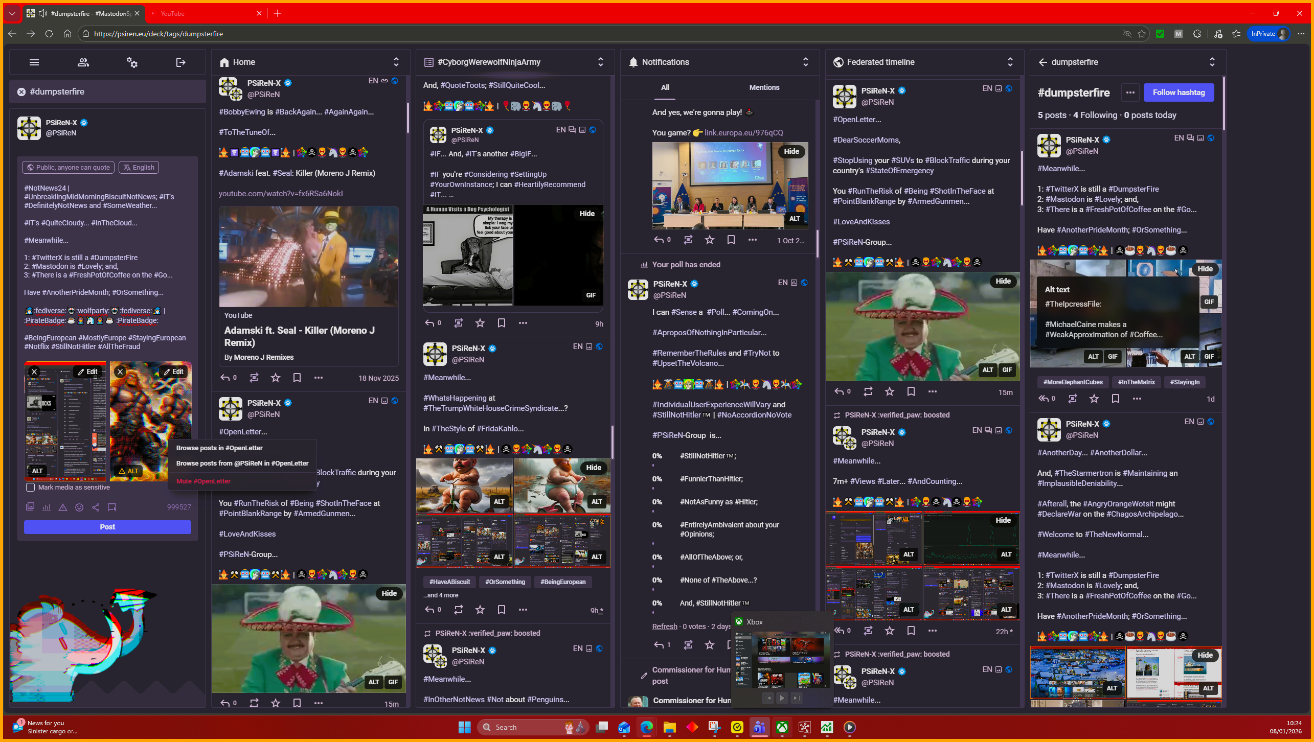Screen dimensions: 1314x742
Task: Open the link.europa.eu/976qCQ link
Action: tap(743, 133)
